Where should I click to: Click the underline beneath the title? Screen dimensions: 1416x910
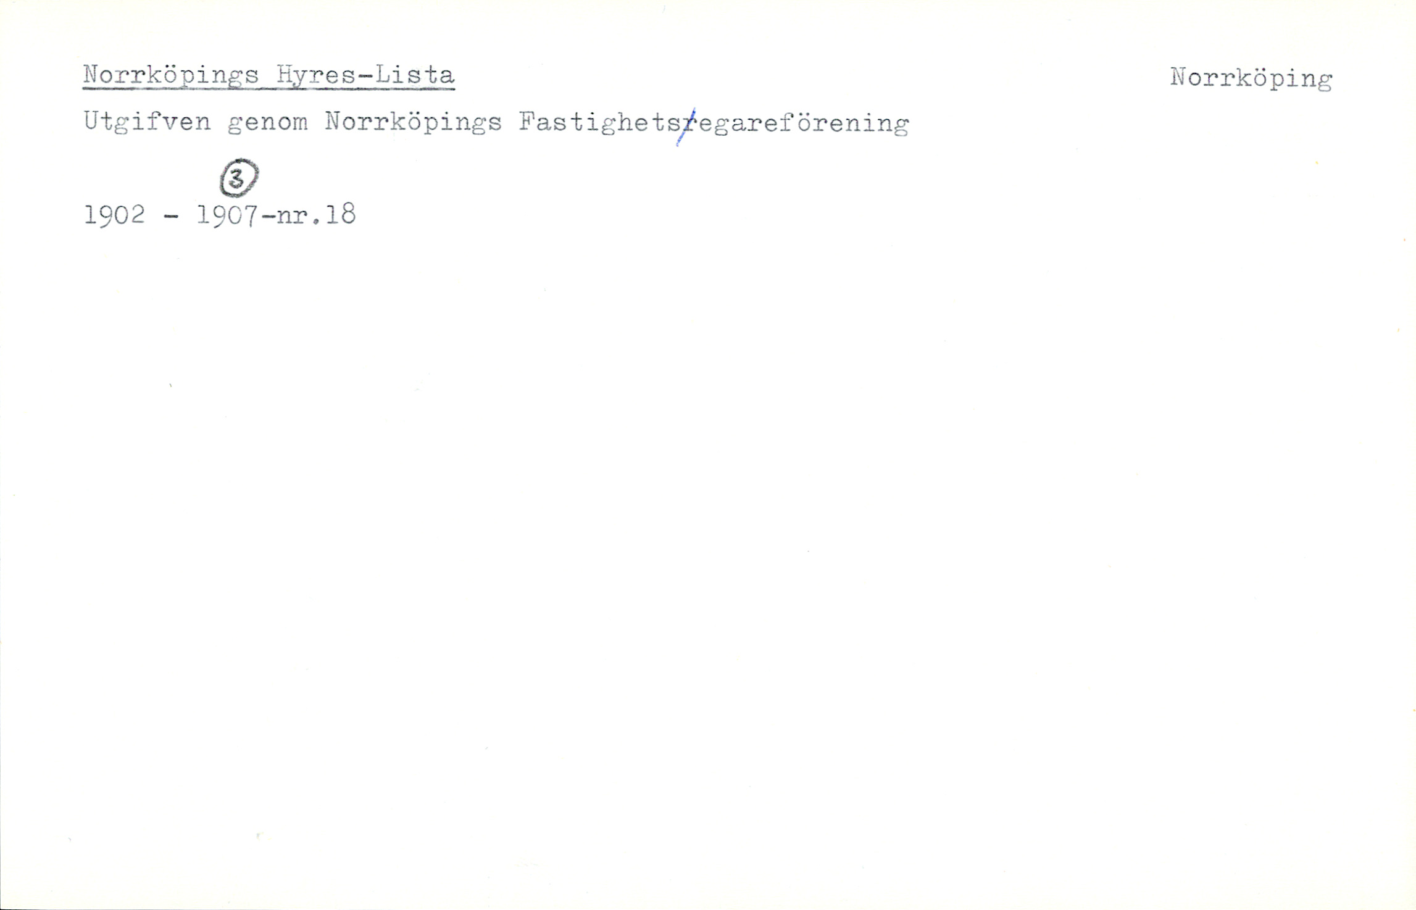(269, 89)
